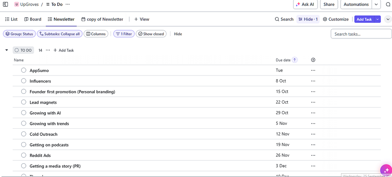Viewport: 392px width, 177px height.
Task: Toggle the sidebar panel icon
Action: [x=5, y=4]
